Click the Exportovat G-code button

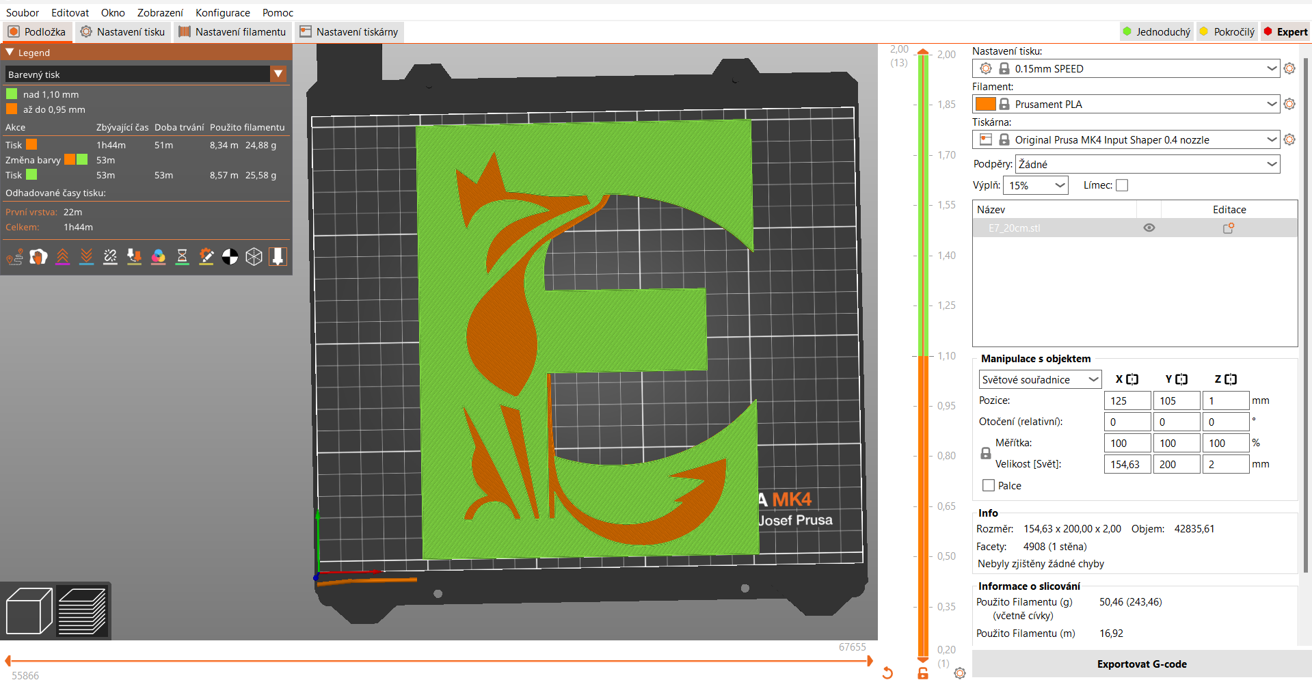tap(1142, 664)
